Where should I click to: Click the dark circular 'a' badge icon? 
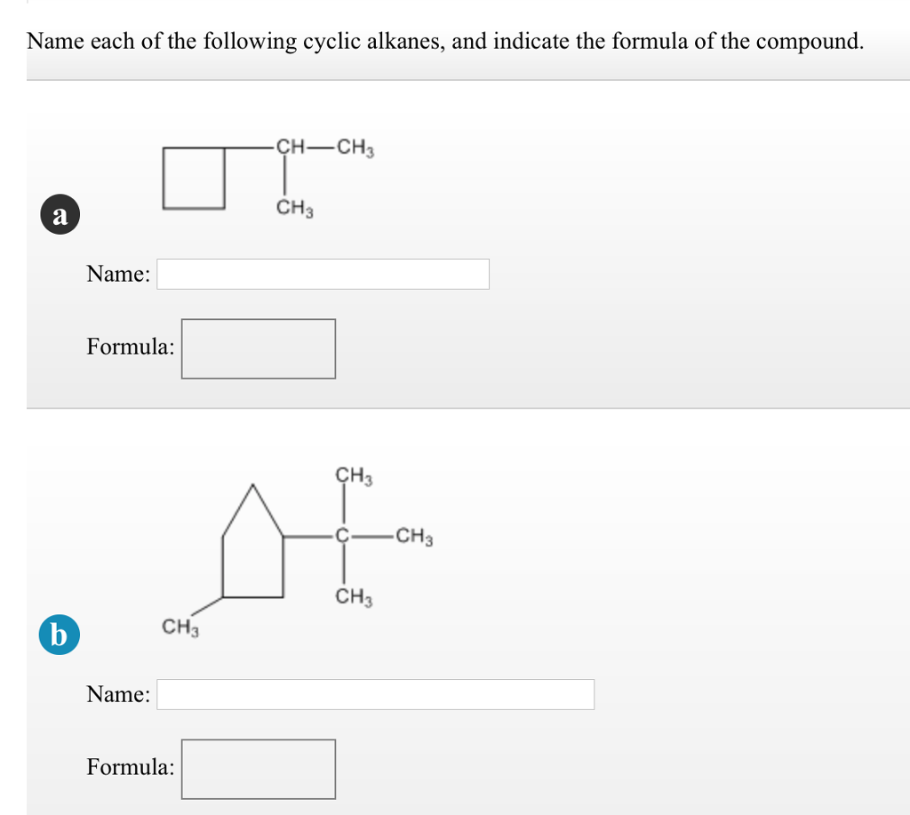click(x=59, y=213)
